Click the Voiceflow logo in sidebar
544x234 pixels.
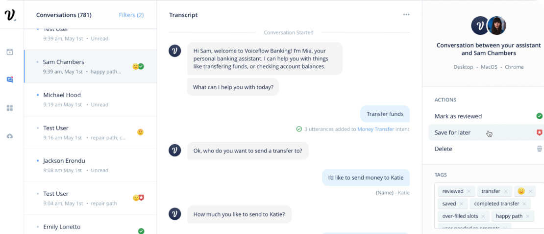click(x=10, y=15)
